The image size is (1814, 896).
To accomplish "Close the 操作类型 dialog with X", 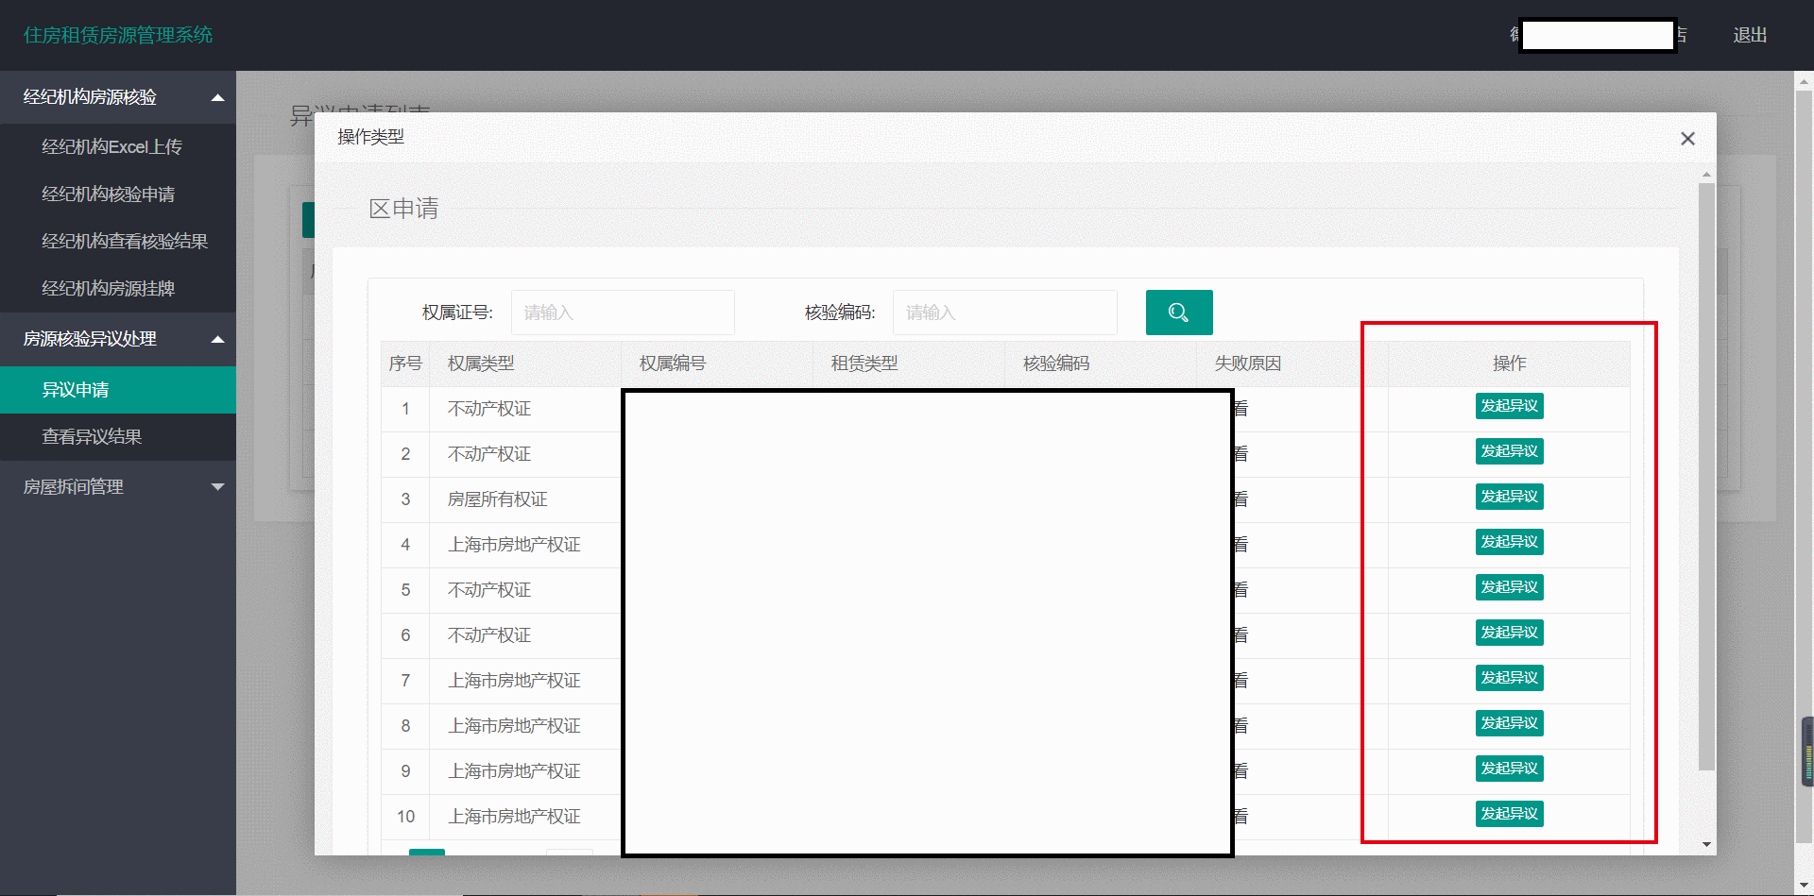I will [x=1687, y=139].
